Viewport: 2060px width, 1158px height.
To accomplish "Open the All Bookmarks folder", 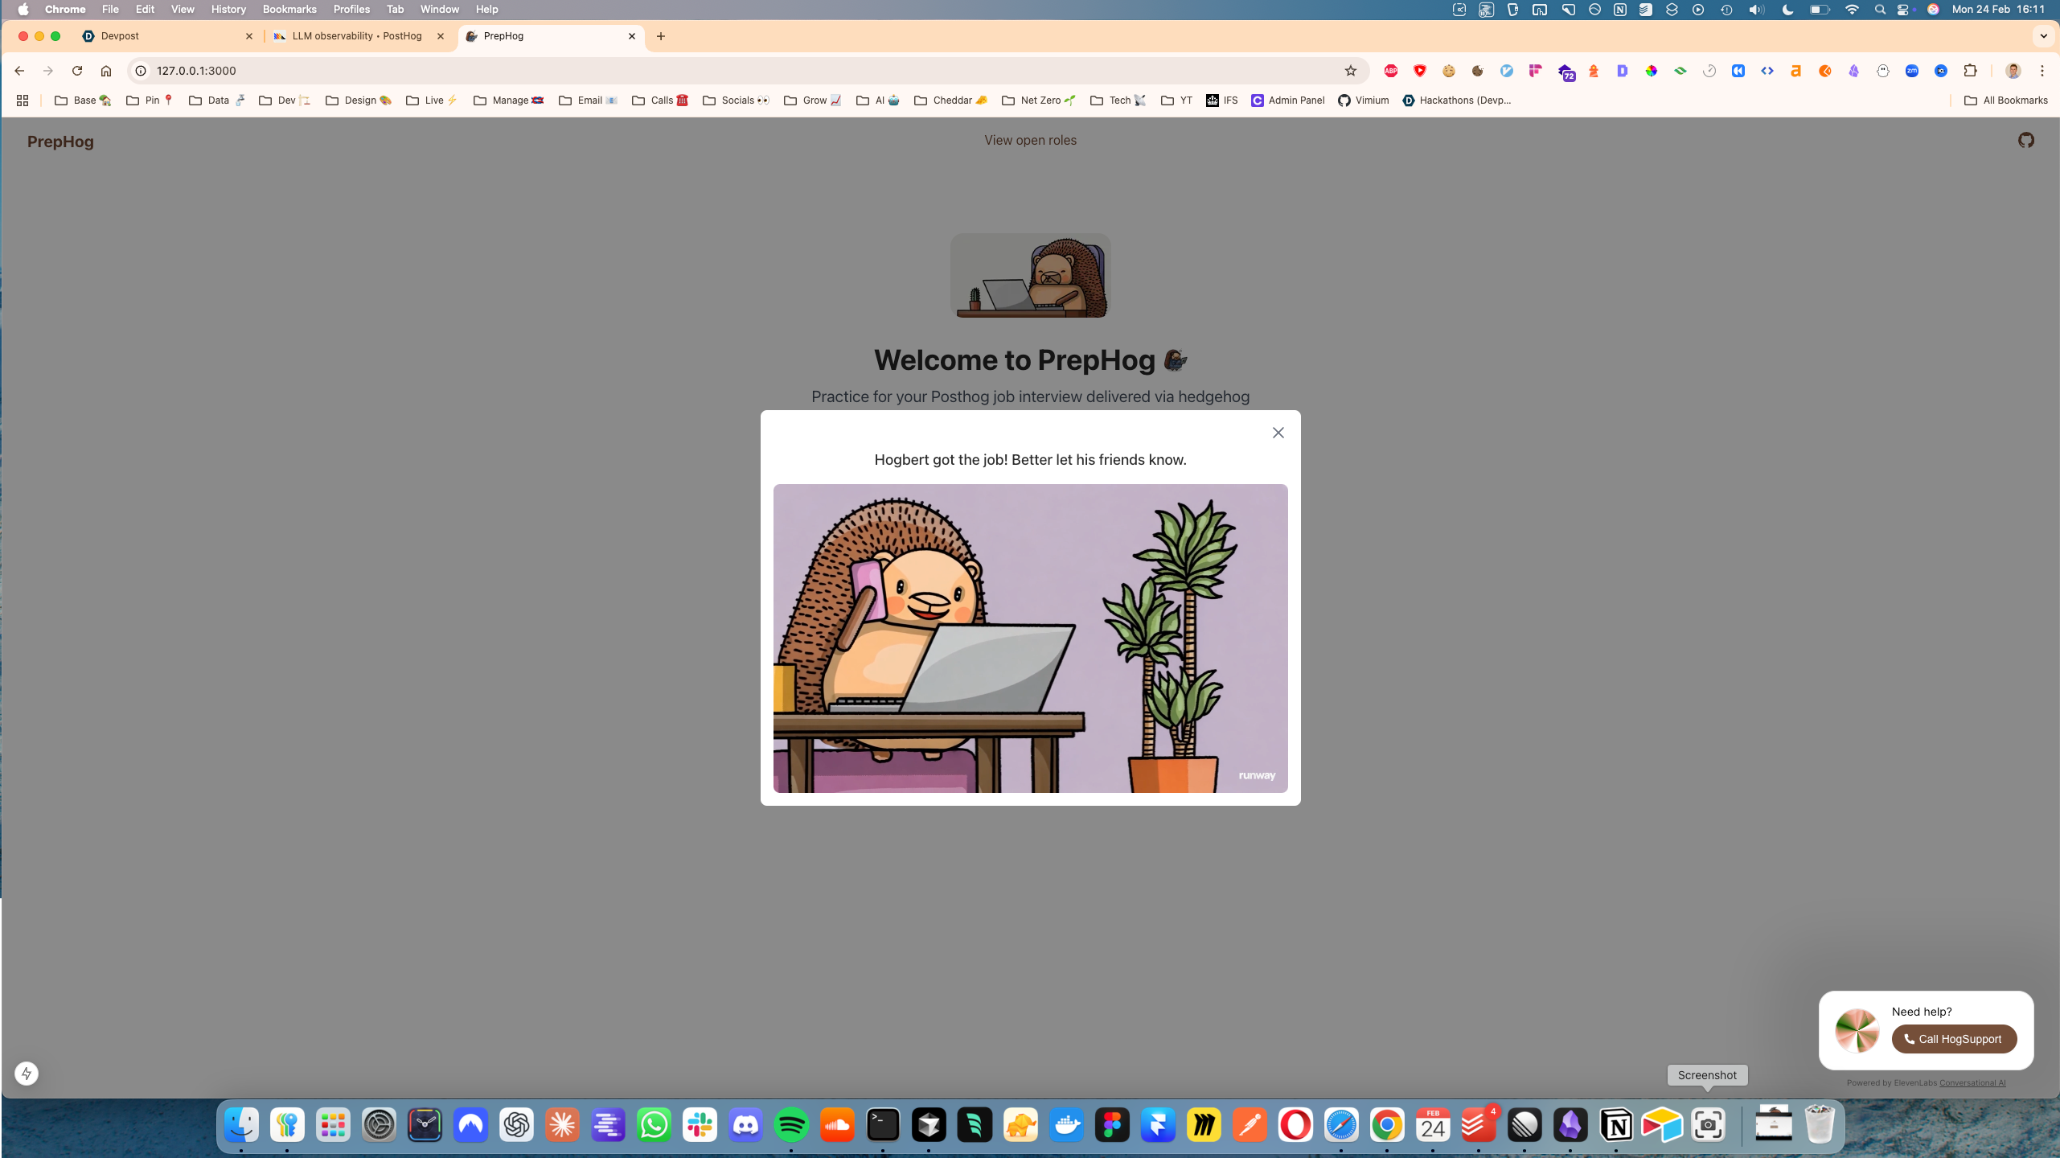I will [2005, 101].
